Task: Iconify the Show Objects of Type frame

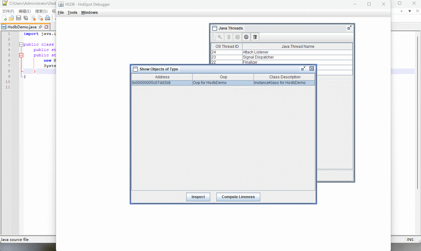Action: pos(303,69)
